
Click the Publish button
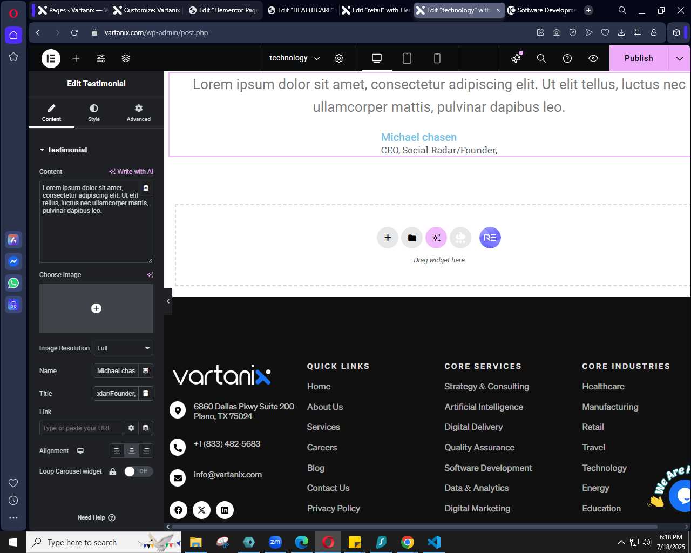click(639, 58)
